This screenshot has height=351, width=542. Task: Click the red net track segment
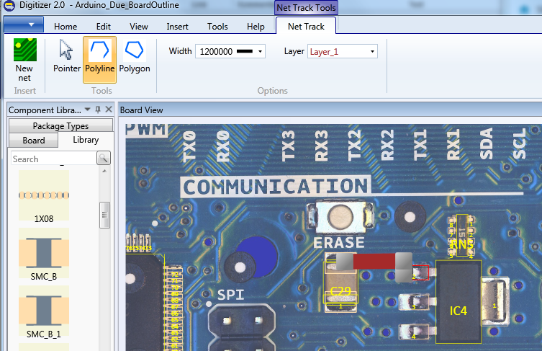coord(374,261)
